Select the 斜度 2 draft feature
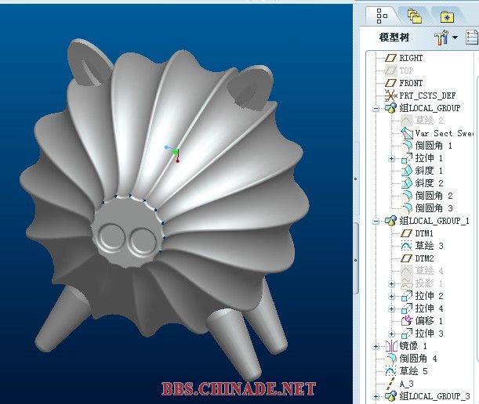This screenshot has width=479, height=404. pos(422,183)
